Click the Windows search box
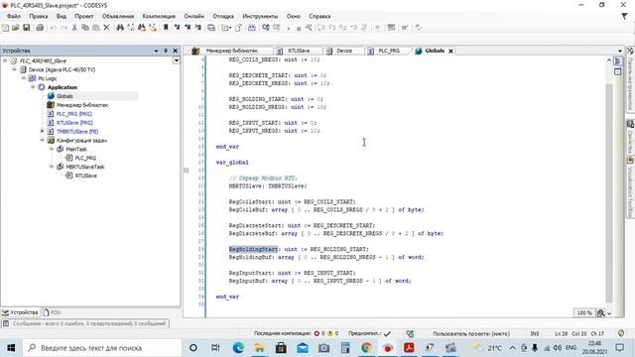The width and height of the screenshot is (635, 357). [103, 348]
